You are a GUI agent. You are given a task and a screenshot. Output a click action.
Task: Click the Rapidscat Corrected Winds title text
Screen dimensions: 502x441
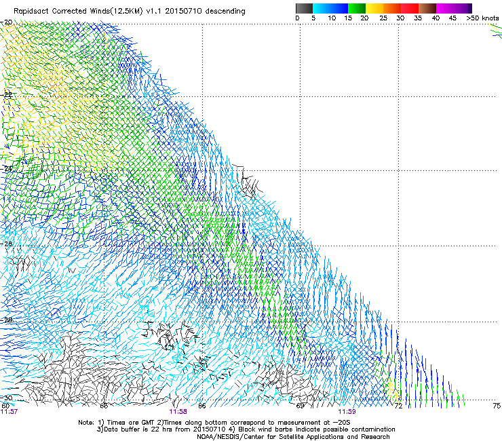click(x=130, y=12)
